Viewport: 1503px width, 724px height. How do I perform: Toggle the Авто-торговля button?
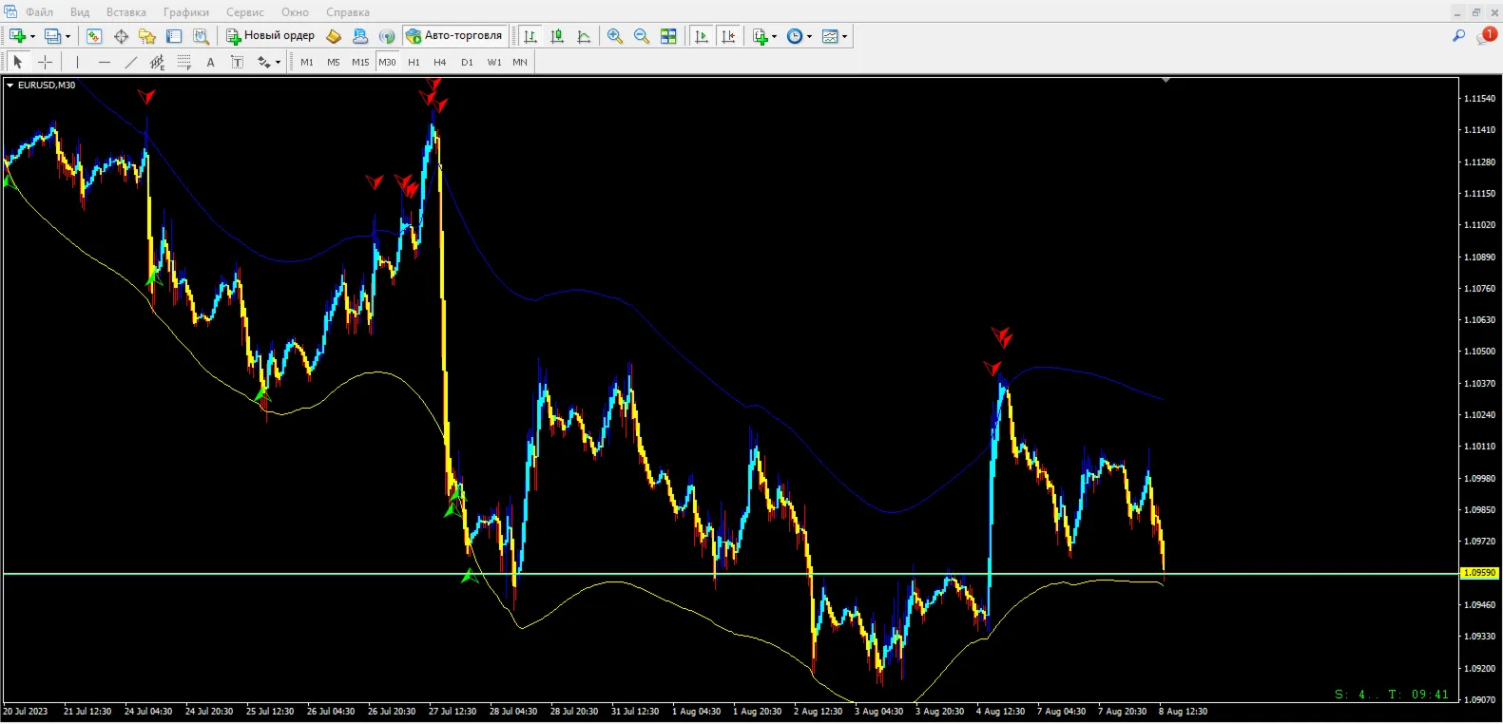[454, 36]
